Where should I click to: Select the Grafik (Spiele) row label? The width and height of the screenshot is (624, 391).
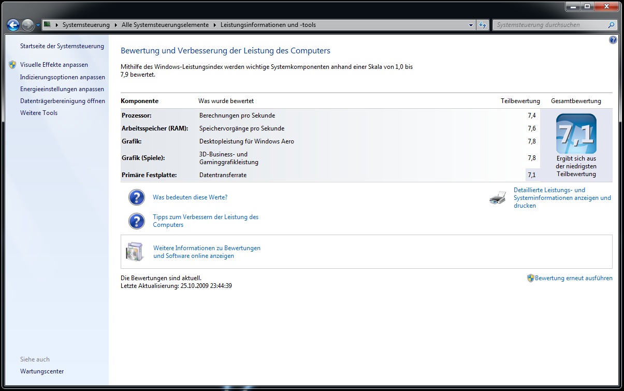coord(143,158)
